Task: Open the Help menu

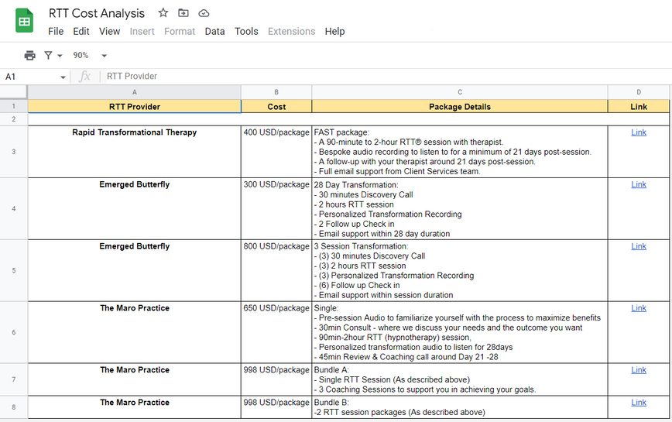Action: click(x=334, y=32)
